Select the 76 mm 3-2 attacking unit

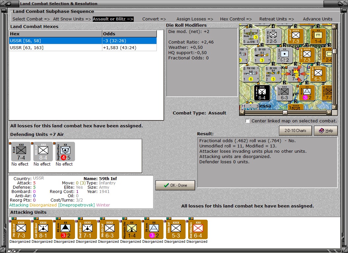(x=154, y=229)
